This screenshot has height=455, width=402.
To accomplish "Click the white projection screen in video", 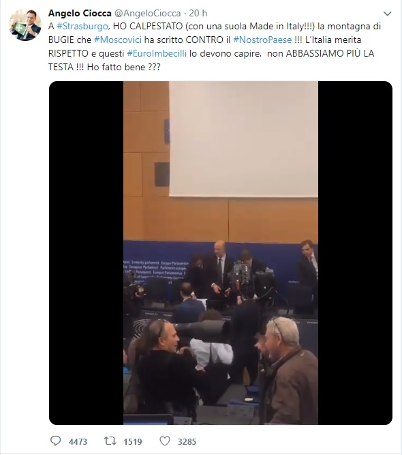I will coord(243,139).
